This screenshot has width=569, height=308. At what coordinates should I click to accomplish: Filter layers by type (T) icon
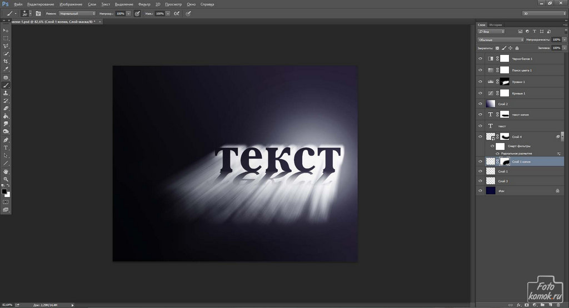(534, 32)
